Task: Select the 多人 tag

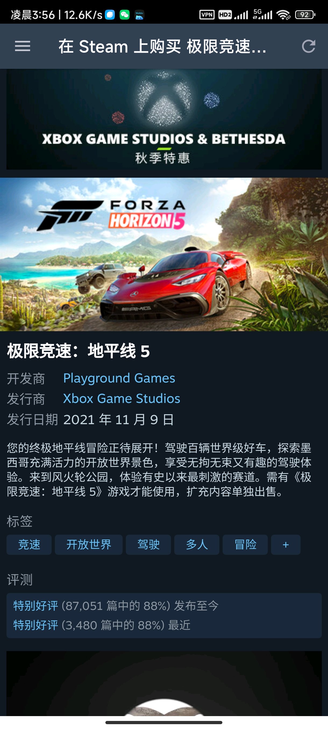Action: [x=197, y=545]
